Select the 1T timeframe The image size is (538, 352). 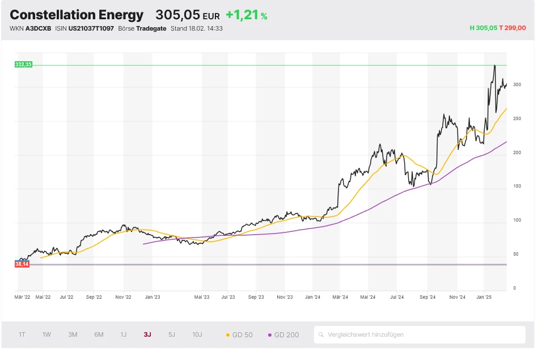22,334
